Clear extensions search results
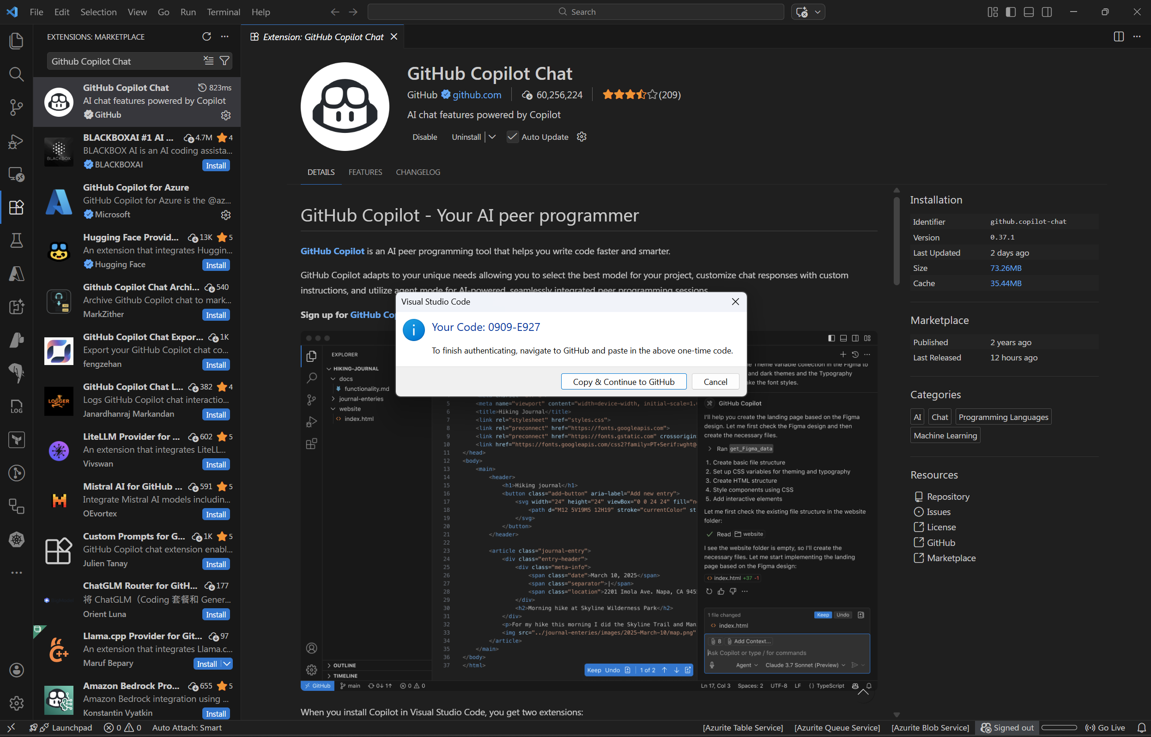This screenshot has width=1151, height=737. (x=208, y=61)
